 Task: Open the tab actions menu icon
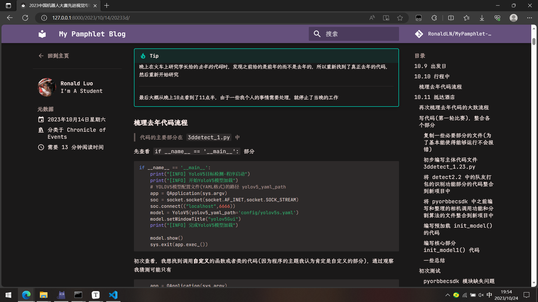point(8,6)
